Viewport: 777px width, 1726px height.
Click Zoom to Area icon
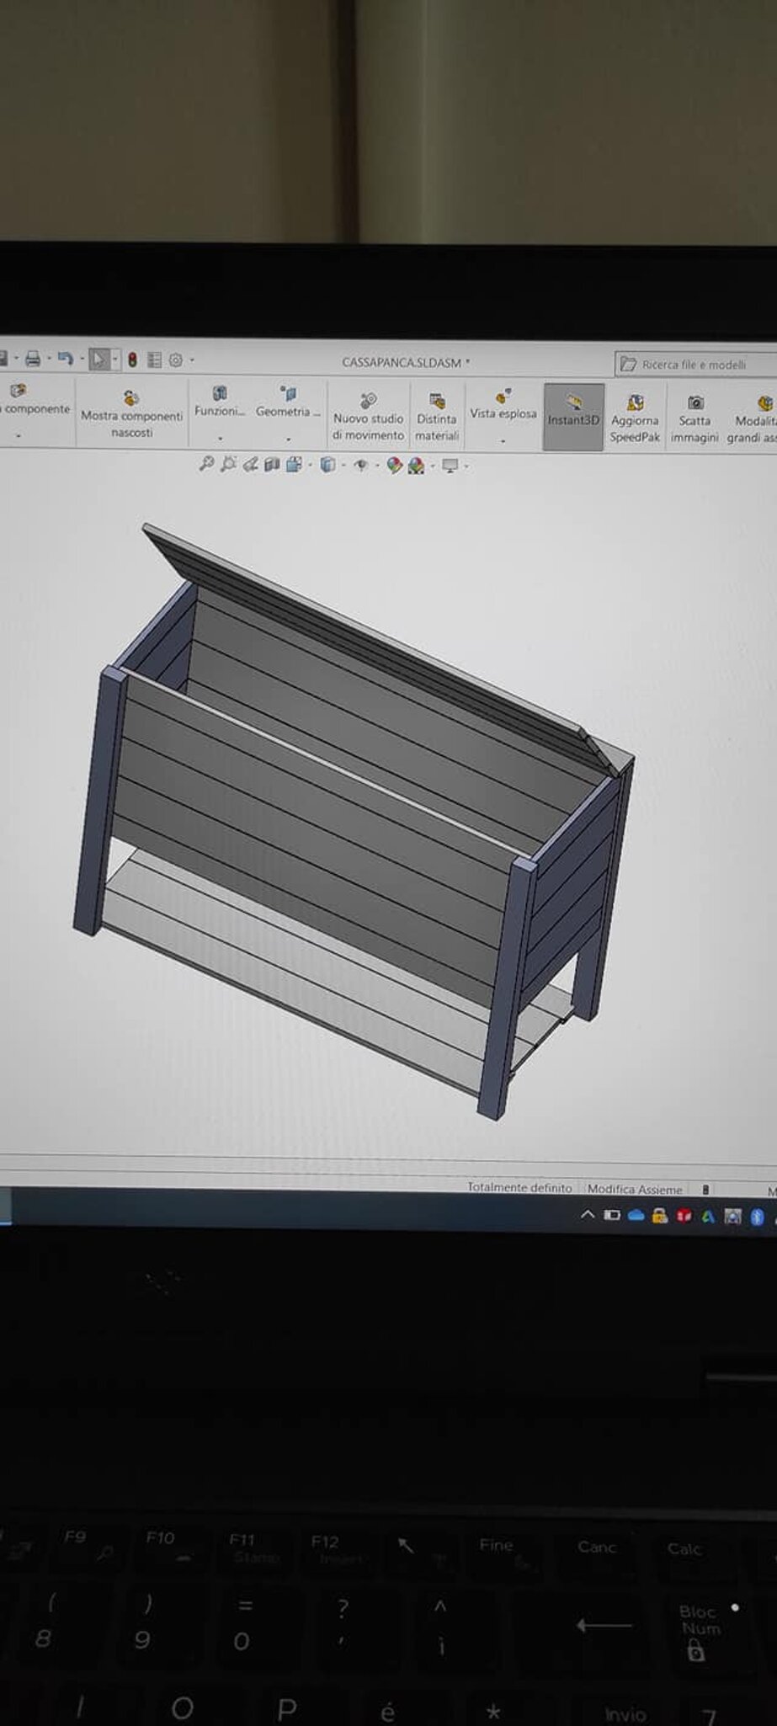point(228,464)
